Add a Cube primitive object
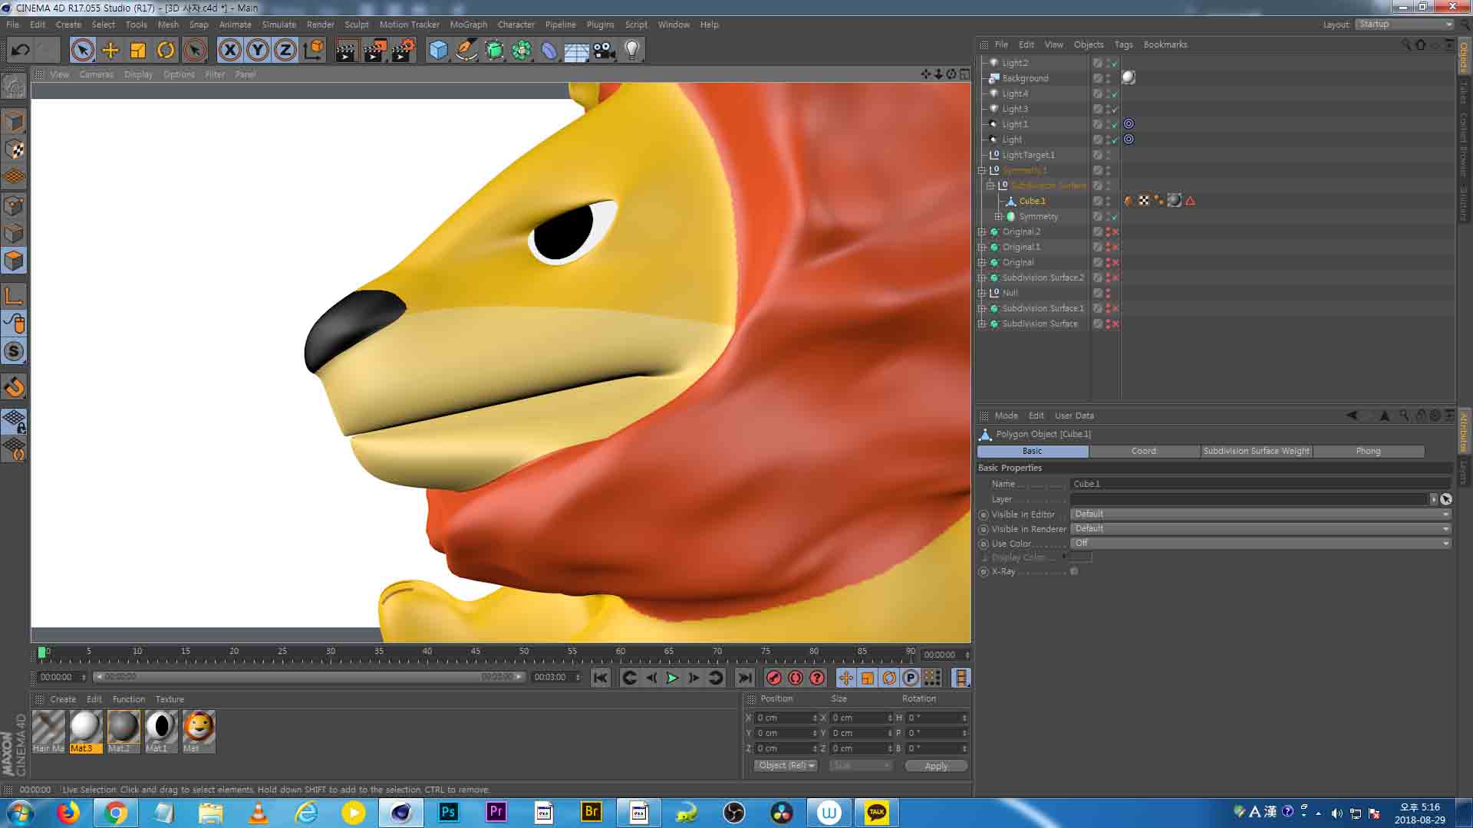 coord(438,51)
